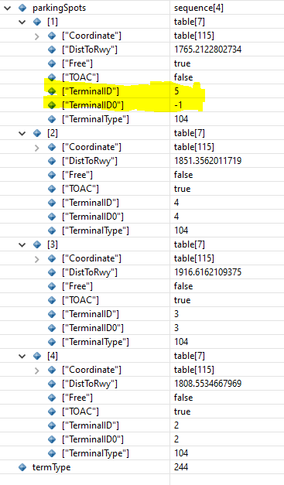Collapse the [3] table entry
284x485 pixels.
(22, 244)
